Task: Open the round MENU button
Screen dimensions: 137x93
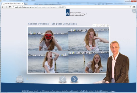Action: click(20, 79)
